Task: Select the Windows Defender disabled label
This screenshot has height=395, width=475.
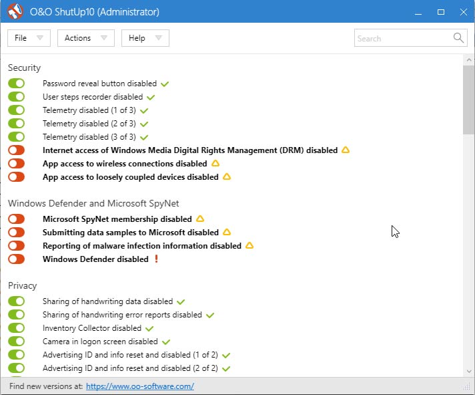Action: 95,259
